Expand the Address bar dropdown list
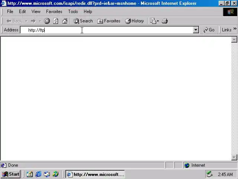 [x=196, y=30]
